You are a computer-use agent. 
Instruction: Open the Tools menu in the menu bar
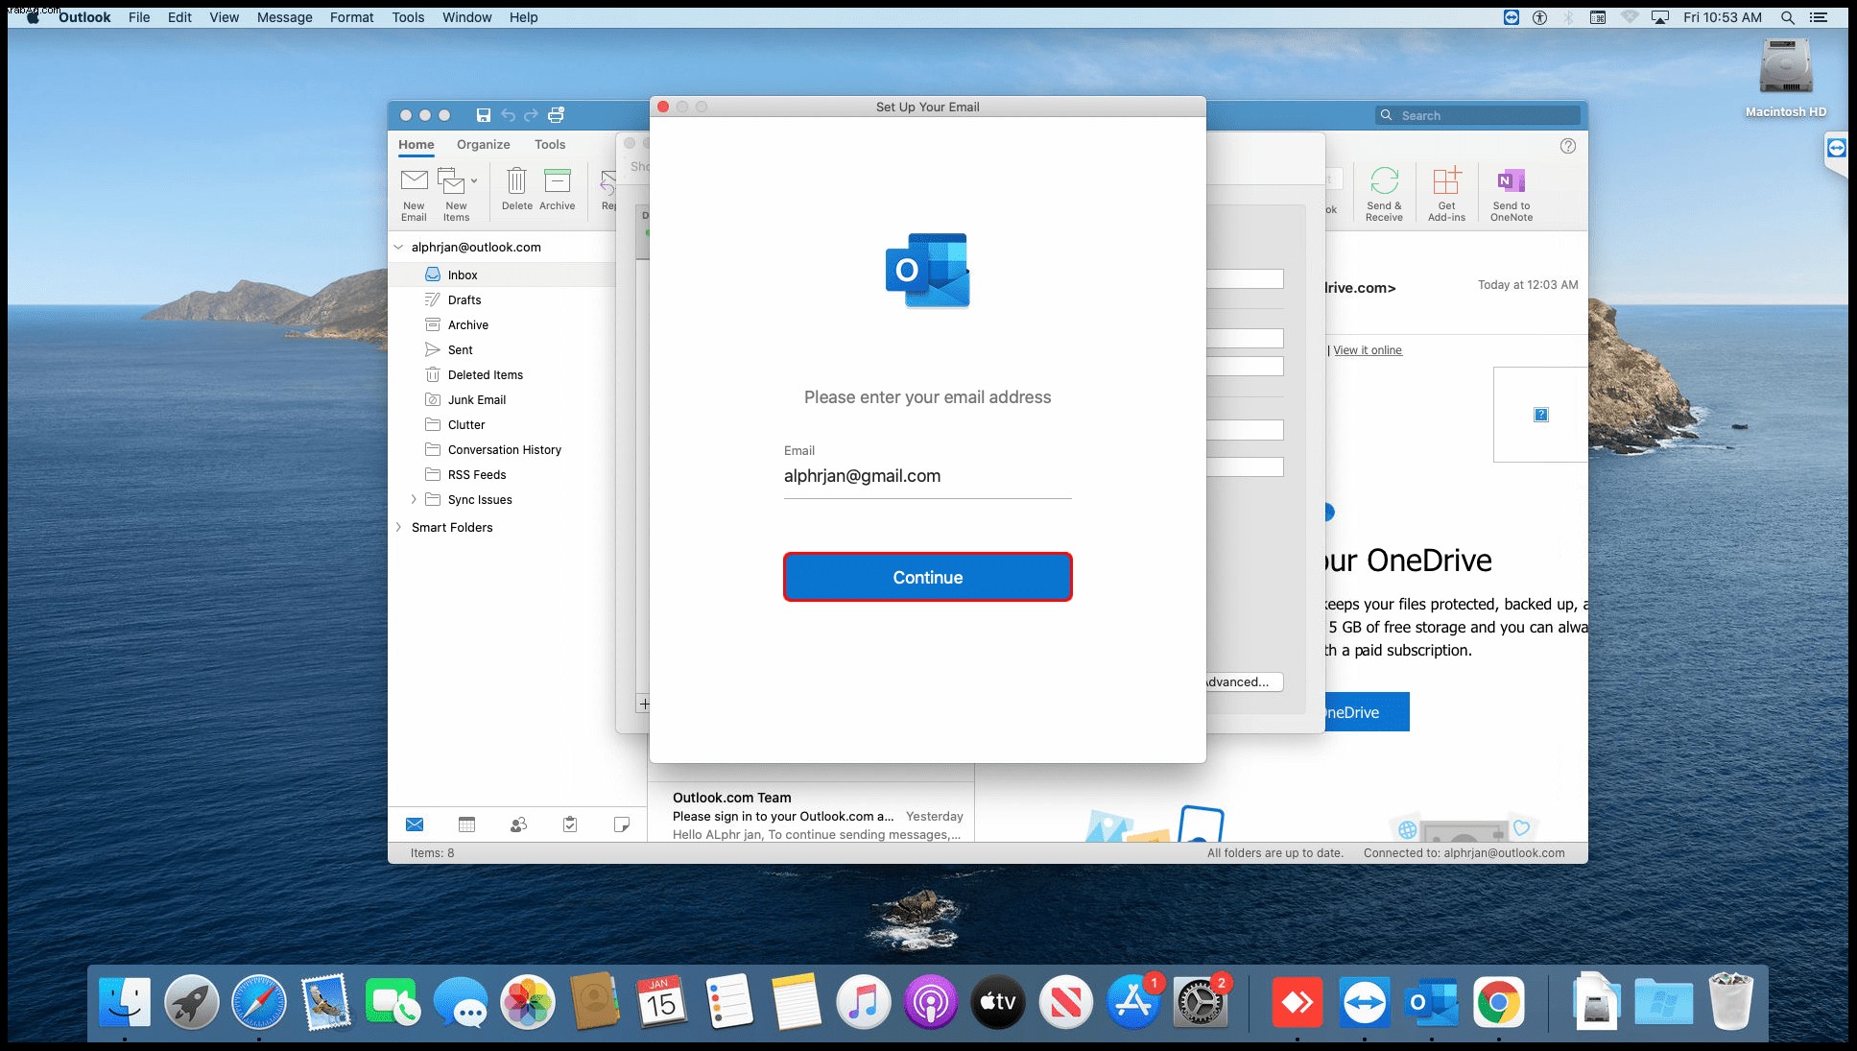click(408, 17)
